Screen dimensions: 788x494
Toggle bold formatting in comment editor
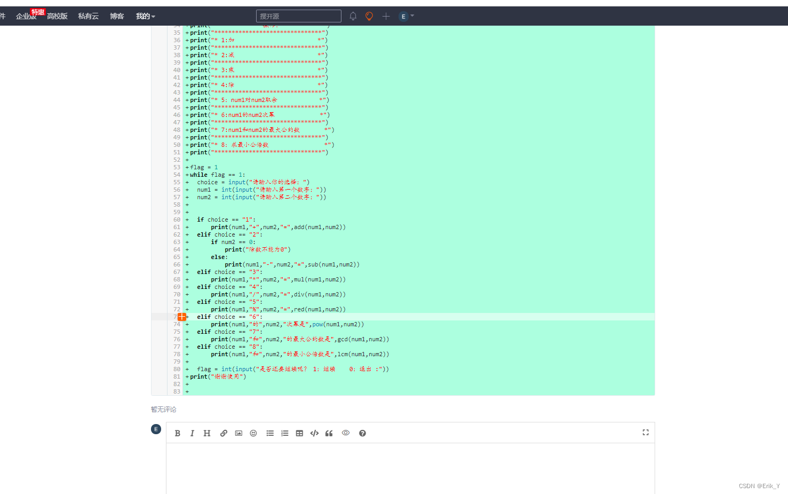click(x=178, y=433)
